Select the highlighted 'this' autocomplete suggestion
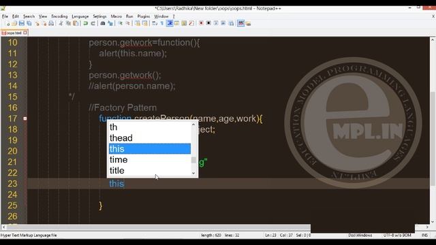The image size is (436, 245). 150,148
